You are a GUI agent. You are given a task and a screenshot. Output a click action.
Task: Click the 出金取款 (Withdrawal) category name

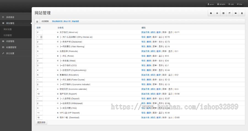click(72, 103)
